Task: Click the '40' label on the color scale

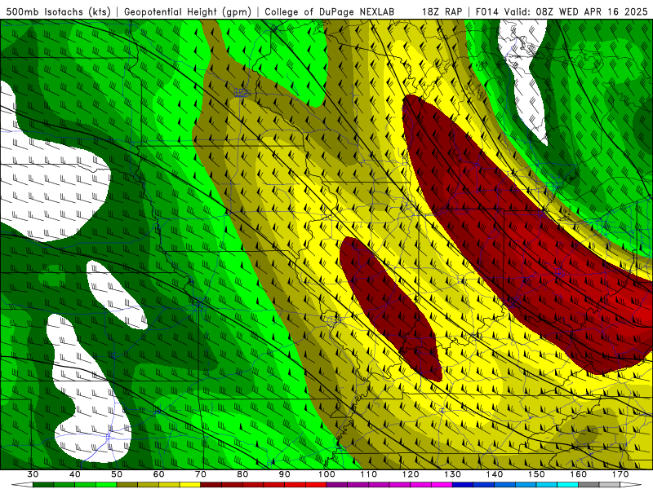Action: (x=75, y=474)
